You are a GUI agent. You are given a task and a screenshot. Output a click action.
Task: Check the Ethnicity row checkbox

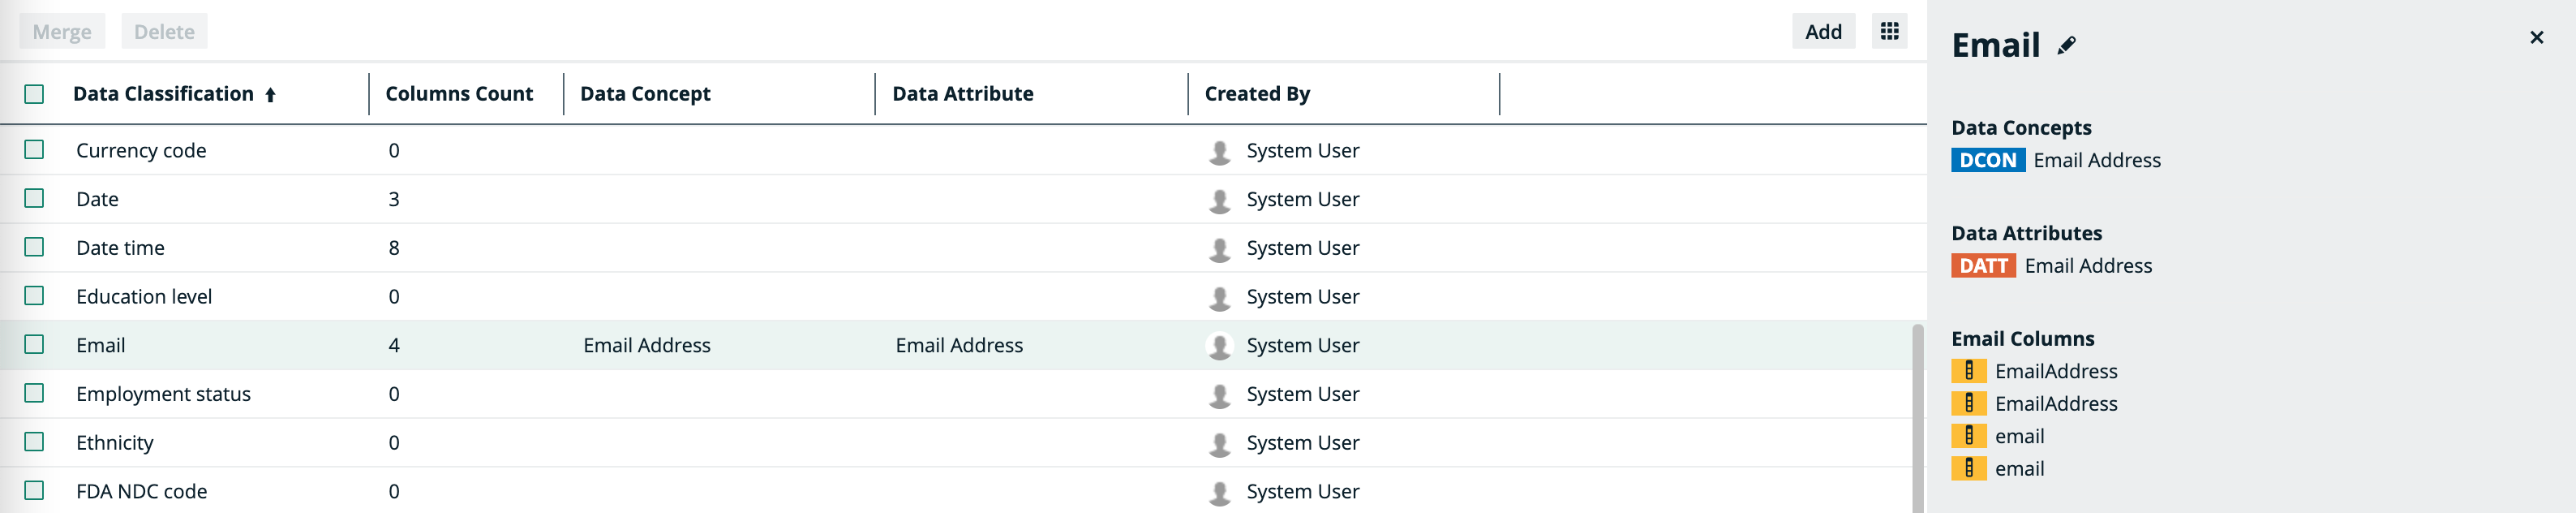point(34,441)
